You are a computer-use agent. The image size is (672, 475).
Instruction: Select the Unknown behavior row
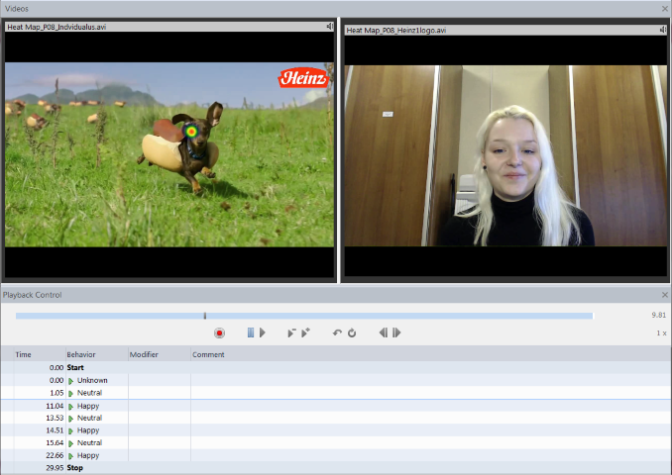[x=336, y=380]
